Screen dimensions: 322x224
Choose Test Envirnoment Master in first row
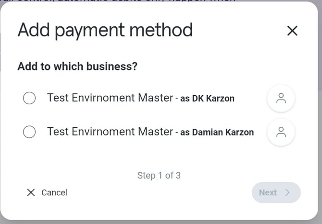(x=110, y=98)
